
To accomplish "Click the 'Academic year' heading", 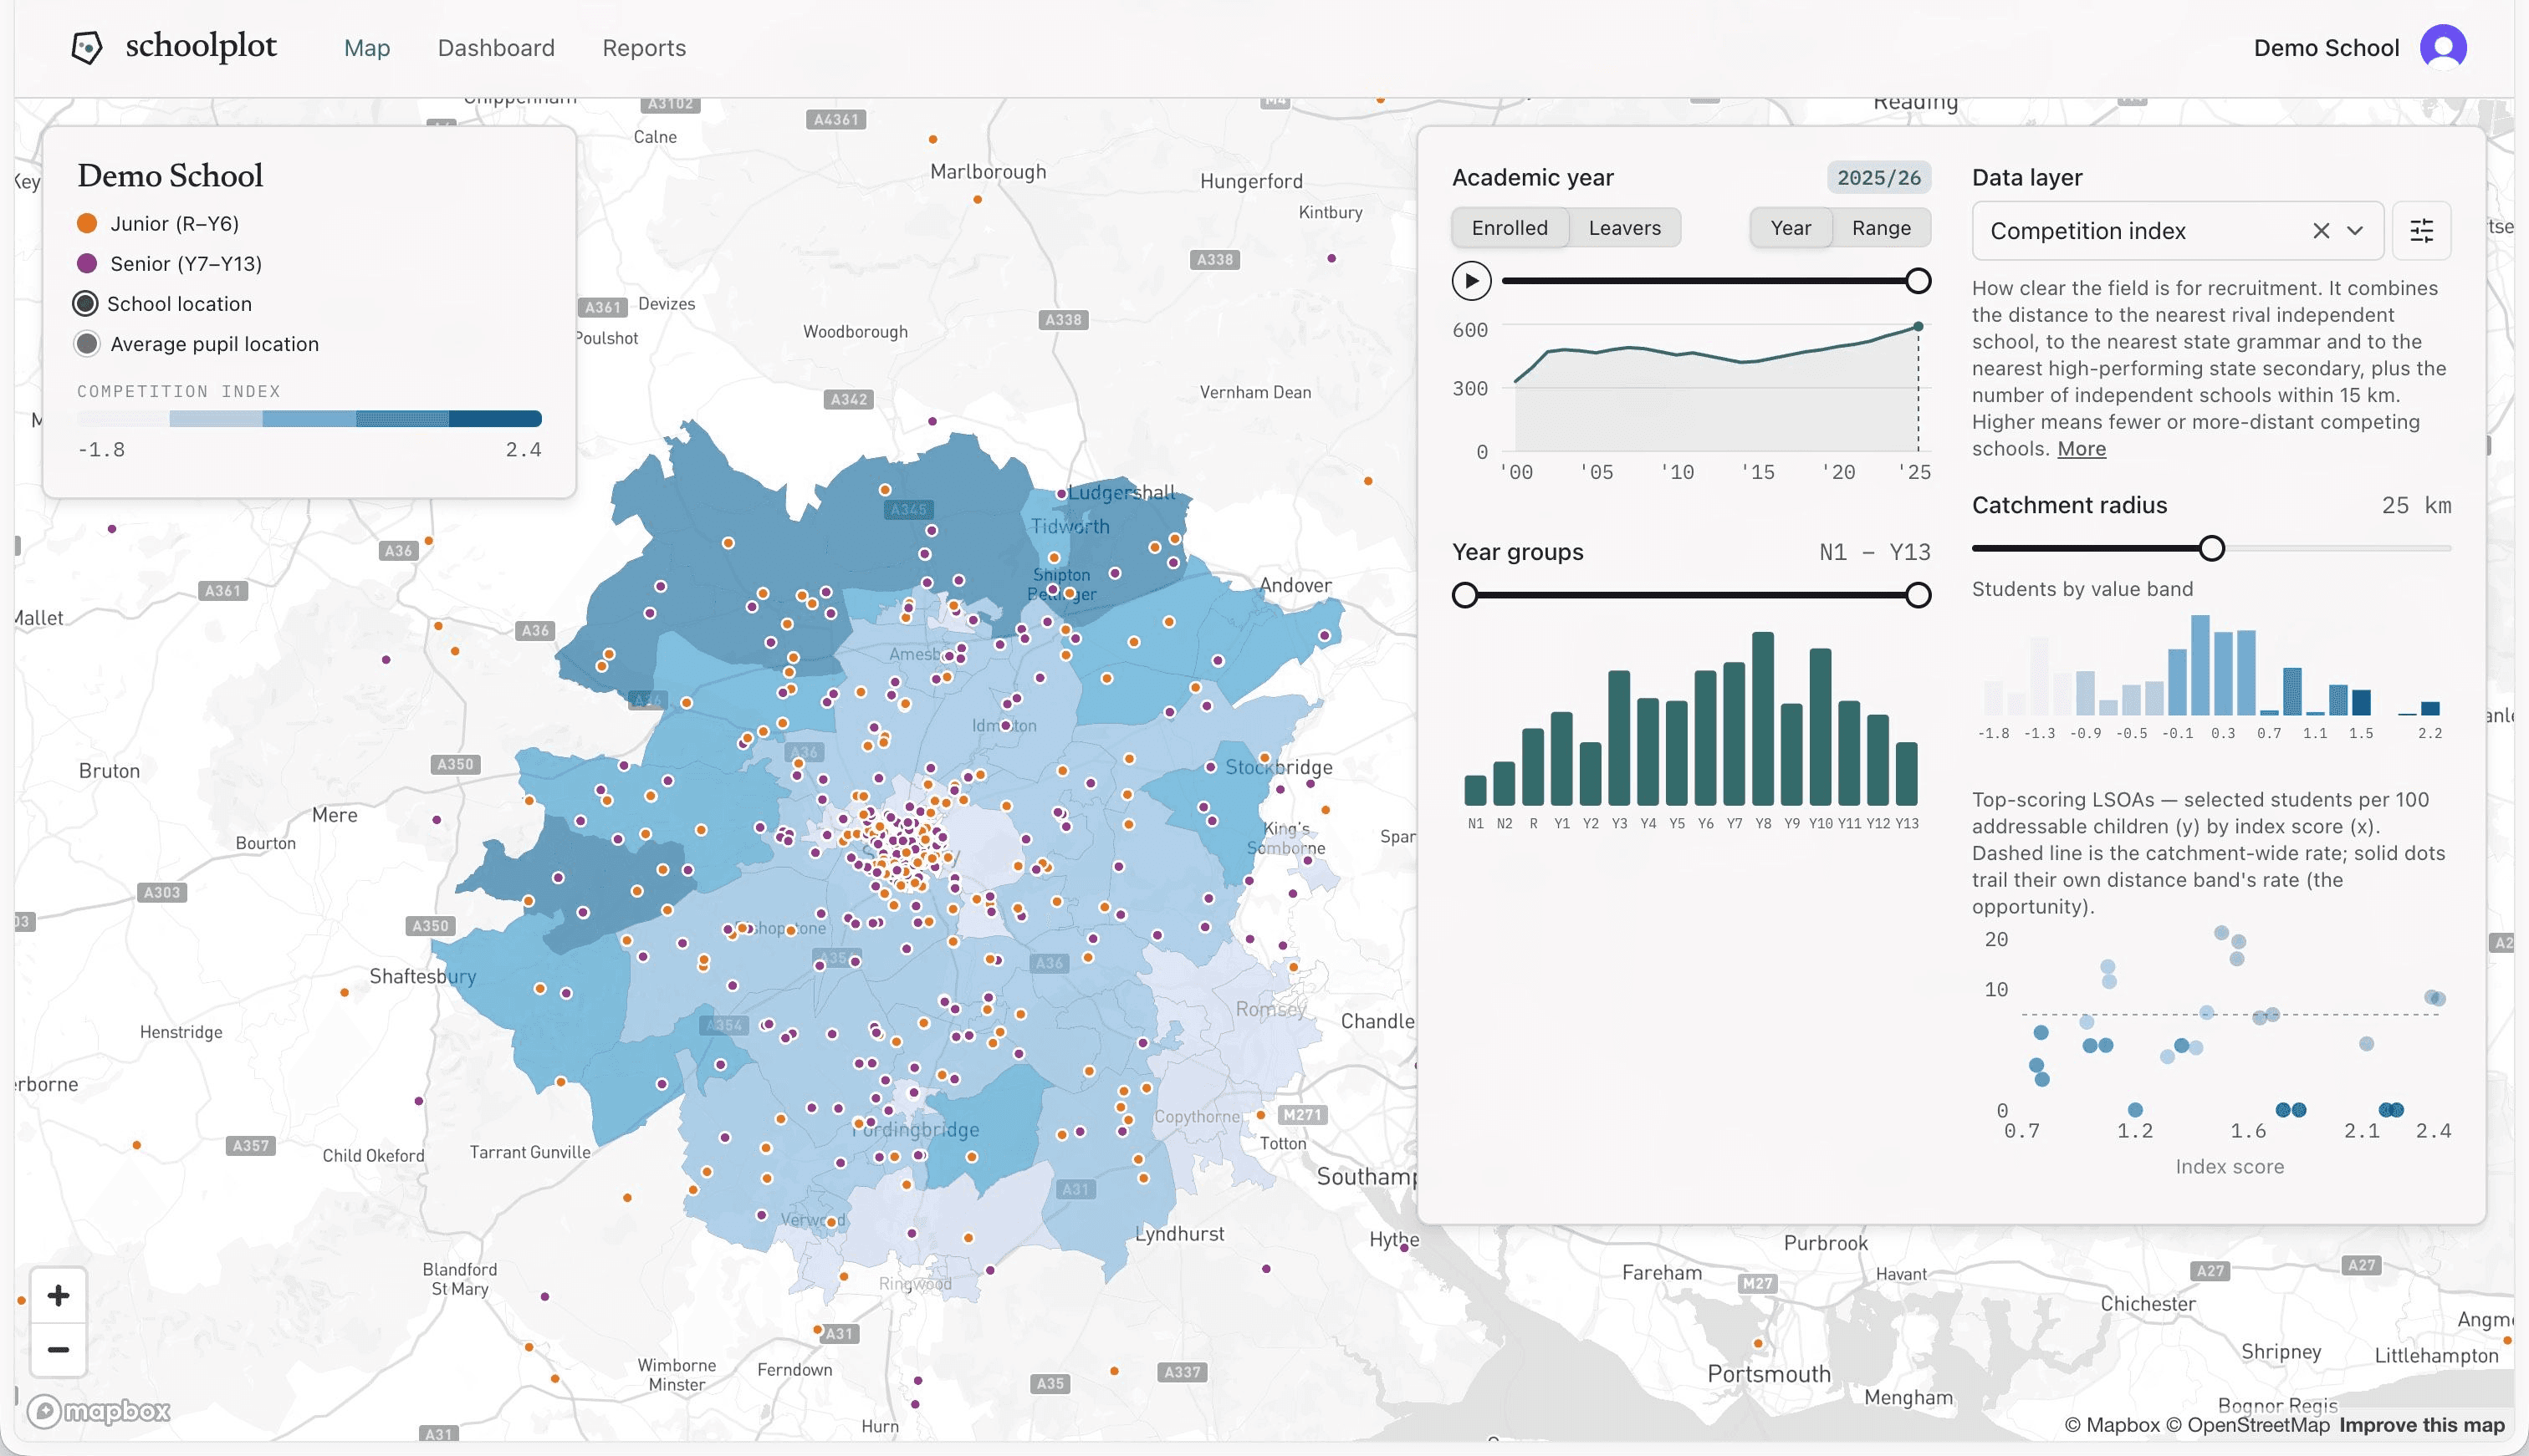I will 1533,177.
